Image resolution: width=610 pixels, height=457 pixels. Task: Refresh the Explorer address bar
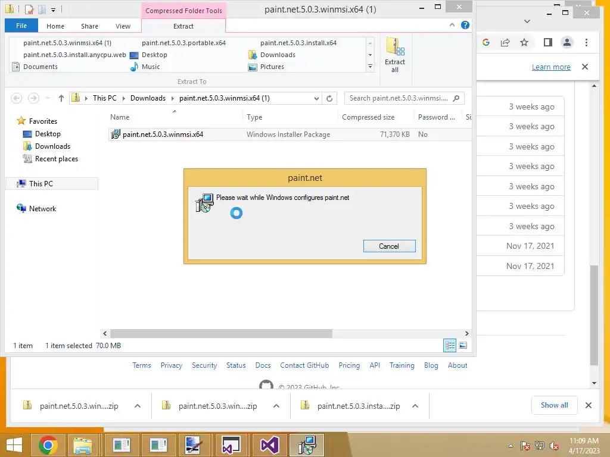click(x=329, y=98)
